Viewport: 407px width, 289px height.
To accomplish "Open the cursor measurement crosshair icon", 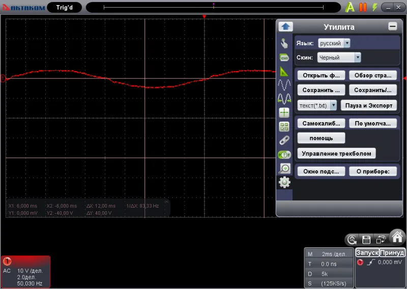I will pos(284,112).
